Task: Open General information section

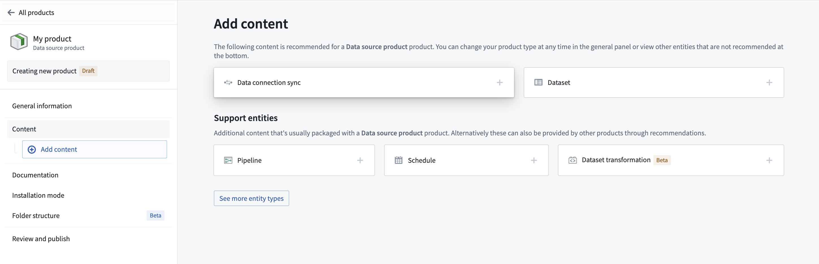Action: 88,106
